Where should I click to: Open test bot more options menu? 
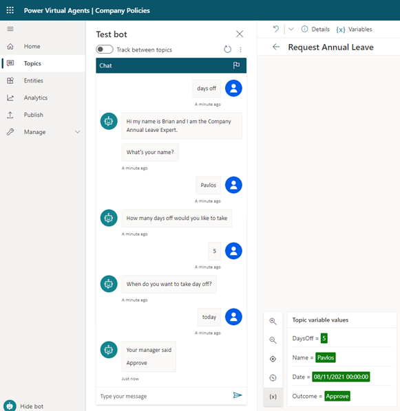(240, 49)
